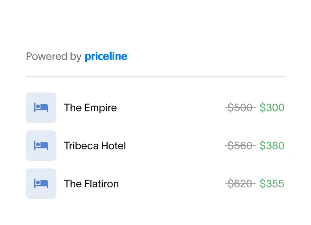Click blank space between The Empire and $500
311x225 pixels.
coord(171,107)
